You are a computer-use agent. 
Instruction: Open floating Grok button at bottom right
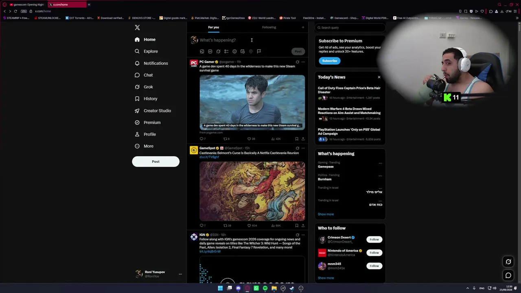pos(508,262)
